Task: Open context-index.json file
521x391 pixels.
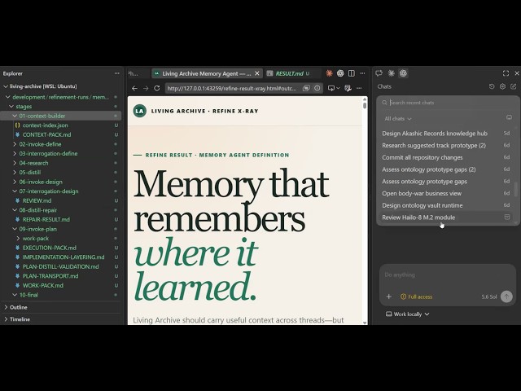Action: [46, 125]
